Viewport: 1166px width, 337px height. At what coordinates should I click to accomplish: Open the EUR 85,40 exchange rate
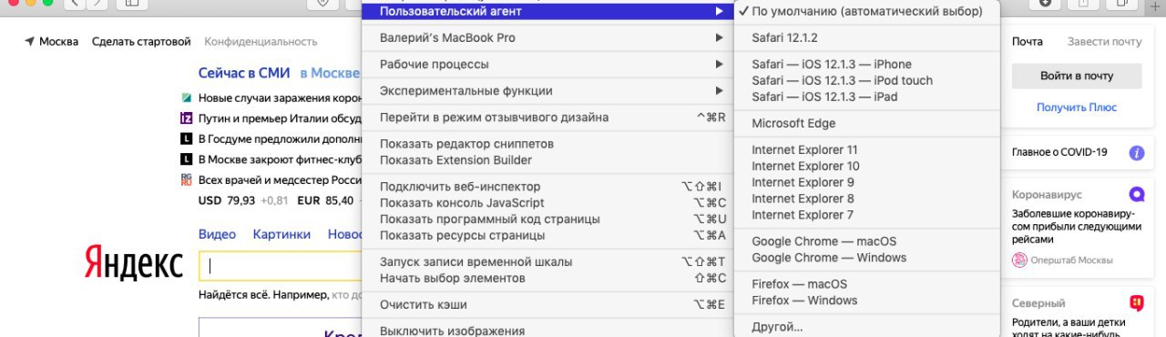(325, 200)
